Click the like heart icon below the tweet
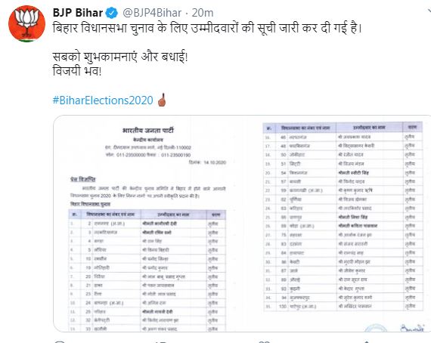 pyautogui.click(x=264, y=342)
